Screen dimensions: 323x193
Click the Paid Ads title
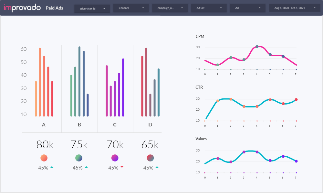[x=57, y=8]
